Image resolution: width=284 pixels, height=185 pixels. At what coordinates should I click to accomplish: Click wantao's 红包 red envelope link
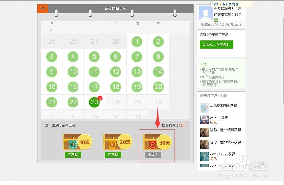pyautogui.click(x=213, y=123)
